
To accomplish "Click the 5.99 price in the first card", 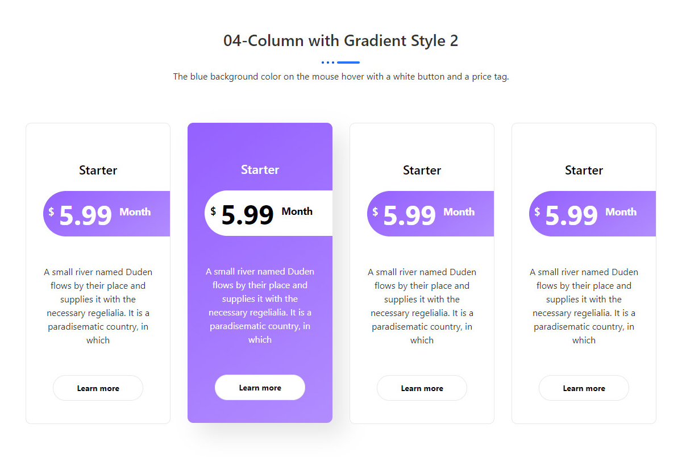I will click(x=85, y=215).
